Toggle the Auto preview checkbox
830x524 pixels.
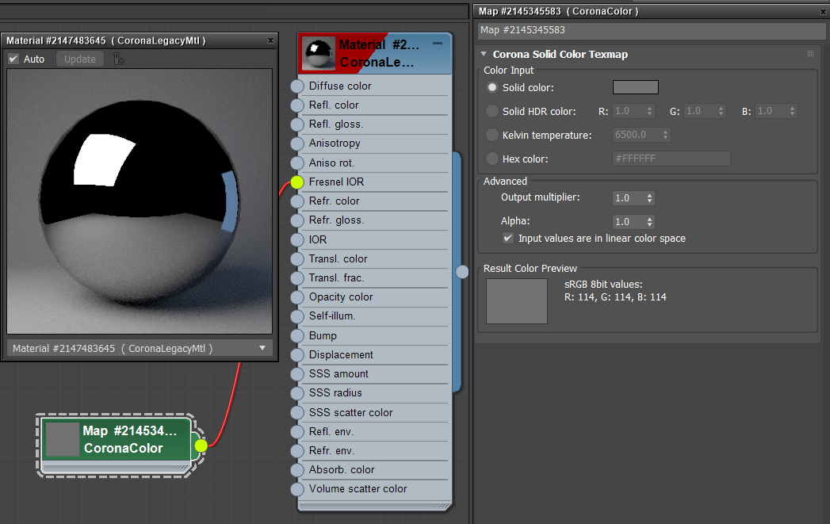13,59
